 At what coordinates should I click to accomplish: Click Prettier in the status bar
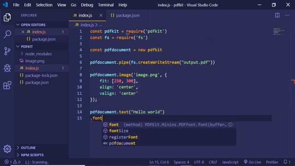[x=272, y=162]
